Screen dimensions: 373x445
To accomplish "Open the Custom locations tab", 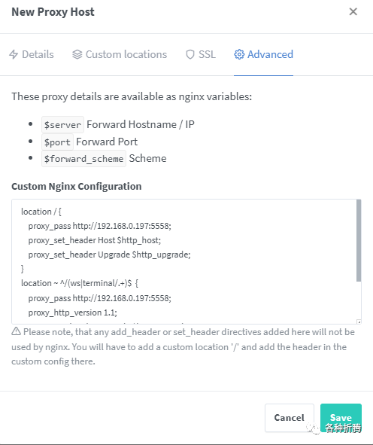I will point(120,54).
